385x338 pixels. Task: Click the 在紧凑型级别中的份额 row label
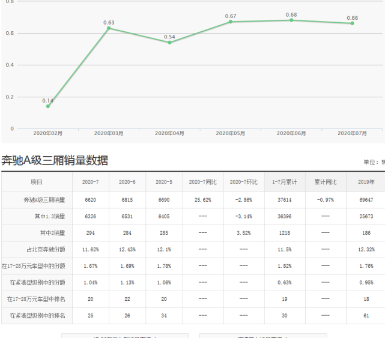[x=38, y=283]
